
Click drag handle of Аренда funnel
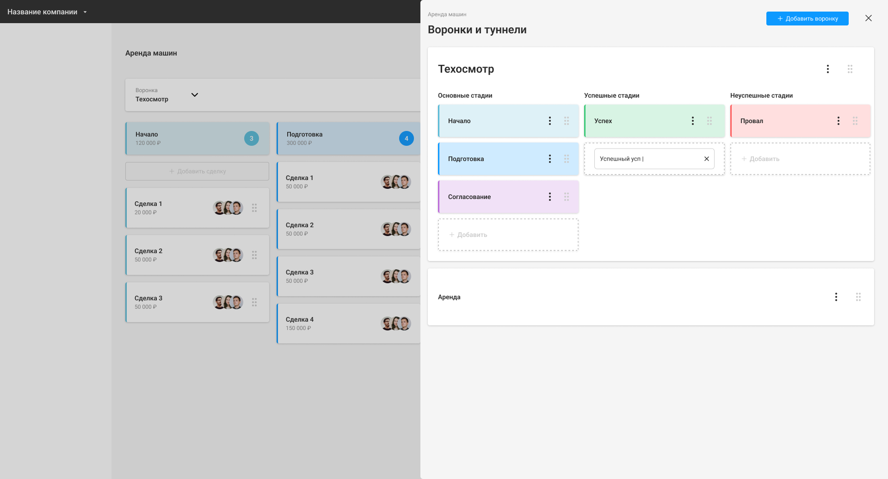(x=858, y=297)
